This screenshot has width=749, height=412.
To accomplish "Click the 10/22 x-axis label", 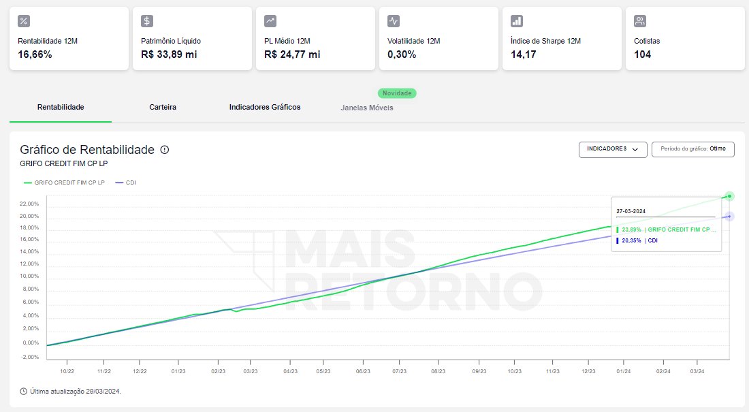I will point(67,371).
